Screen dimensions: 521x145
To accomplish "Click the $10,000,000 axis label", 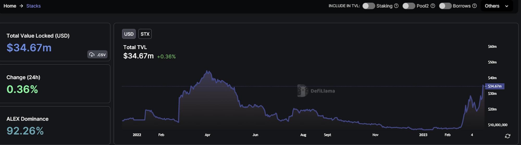I will [x=498, y=125].
